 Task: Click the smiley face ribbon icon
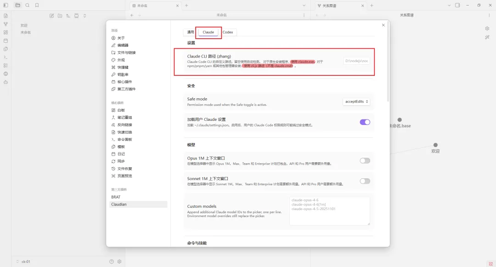coord(6,74)
